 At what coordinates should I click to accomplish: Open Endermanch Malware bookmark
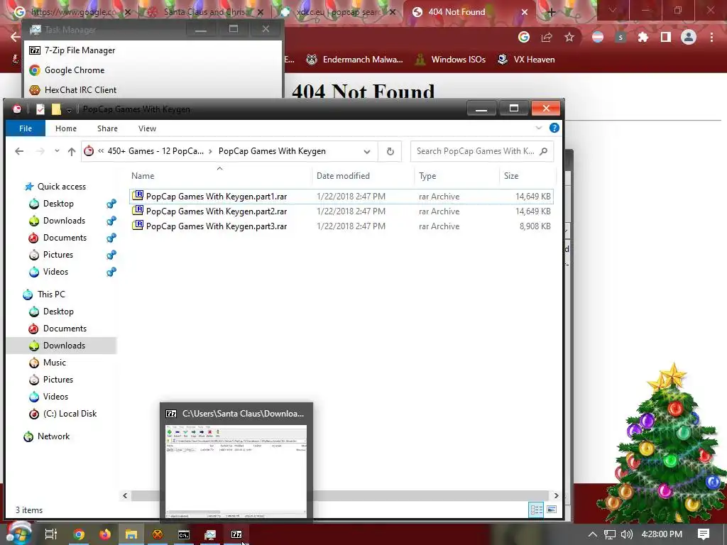click(x=355, y=60)
